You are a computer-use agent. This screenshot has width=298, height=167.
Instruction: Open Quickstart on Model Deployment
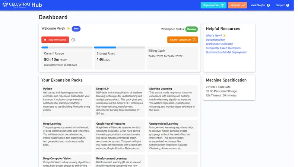coord(226,52)
